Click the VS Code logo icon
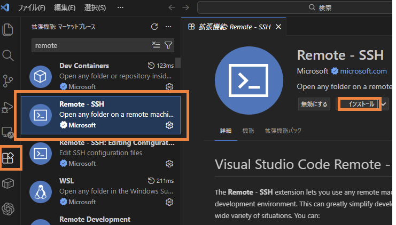This screenshot has width=396, height=225. [x=5, y=7]
